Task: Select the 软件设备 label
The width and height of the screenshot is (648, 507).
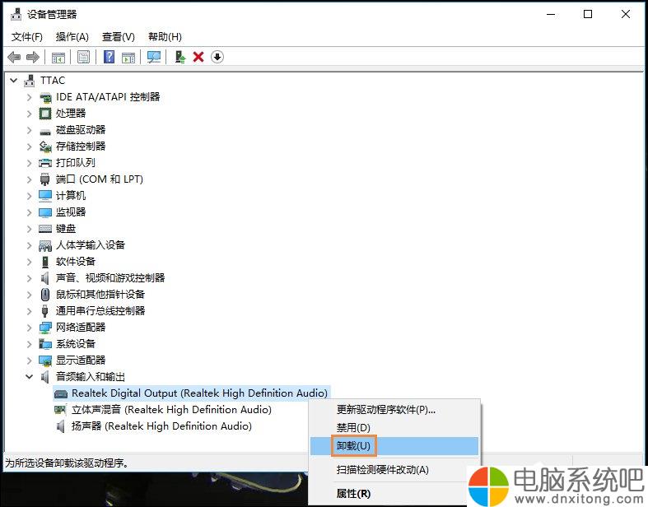Action: (x=76, y=262)
